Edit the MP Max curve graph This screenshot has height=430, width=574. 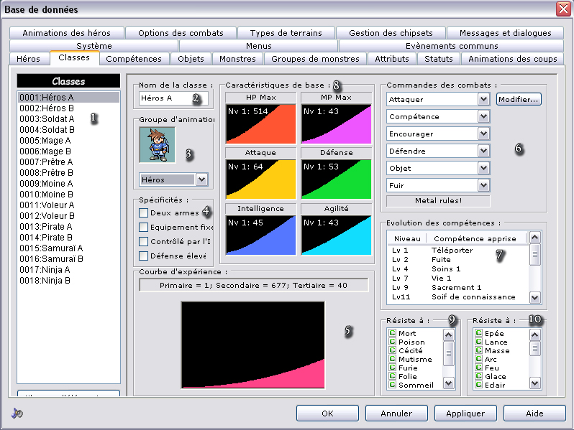(336, 124)
